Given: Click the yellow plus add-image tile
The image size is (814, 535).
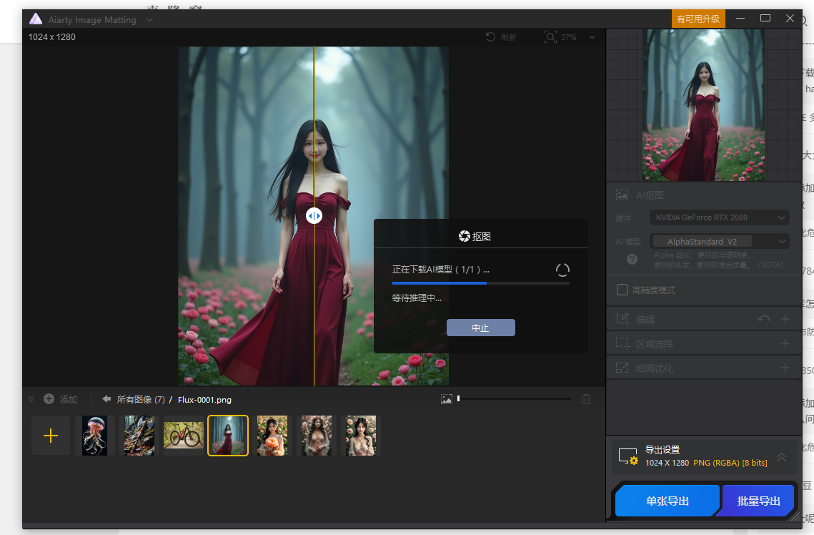Looking at the screenshot, I should [x=51, y=436].
